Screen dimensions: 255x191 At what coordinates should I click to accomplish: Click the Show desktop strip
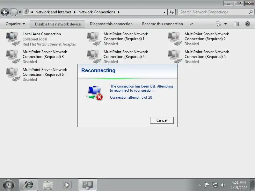(253, 185)
